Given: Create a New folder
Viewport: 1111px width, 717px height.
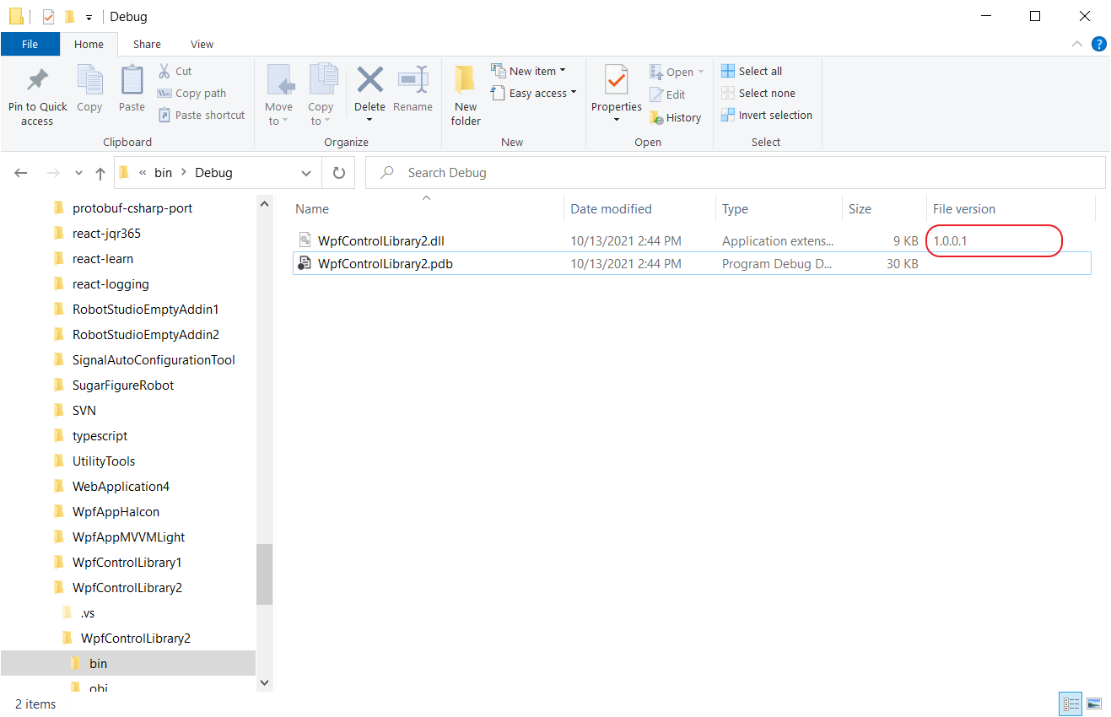Looking at the screenshot, I should tap(466, 95).
